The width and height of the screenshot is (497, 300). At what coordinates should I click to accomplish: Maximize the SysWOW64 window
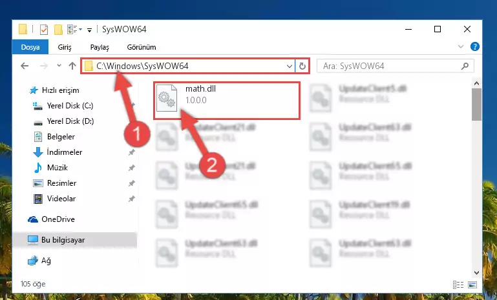(x=438, y=30)
